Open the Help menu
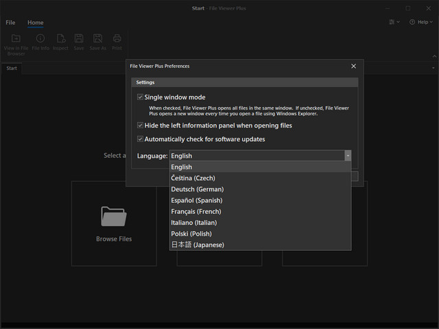The height and width of the screenshot is (329, 439). 420,22
